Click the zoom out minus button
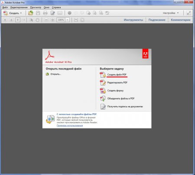The width and height of the screenshot is (195, 175). (46, 20)
